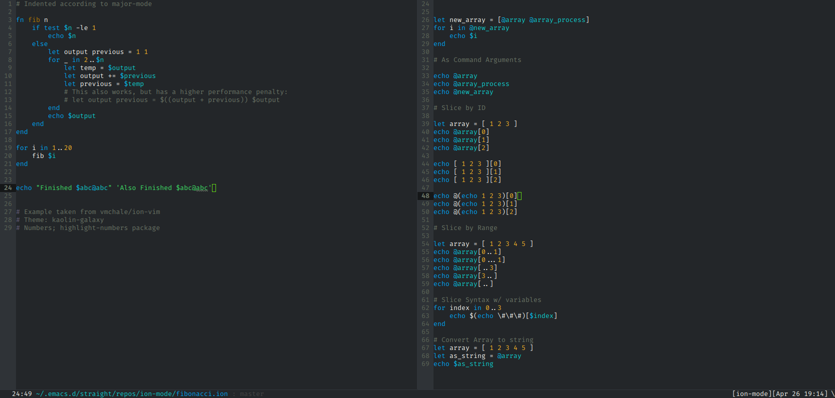835x398 pixels.
Task: Click line number 48 in right pane
Action: click(425, 196)
